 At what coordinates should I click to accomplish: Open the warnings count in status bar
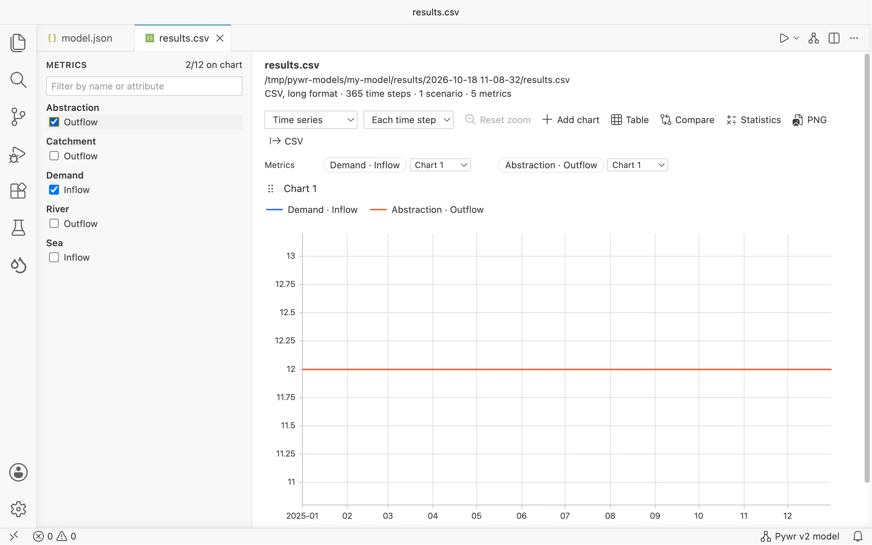coord(67,536)
